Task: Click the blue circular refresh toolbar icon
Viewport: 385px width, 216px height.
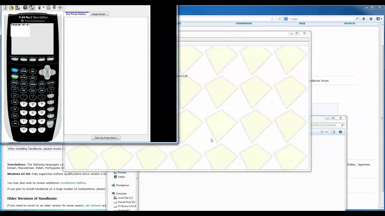Action: click(32, 7)
